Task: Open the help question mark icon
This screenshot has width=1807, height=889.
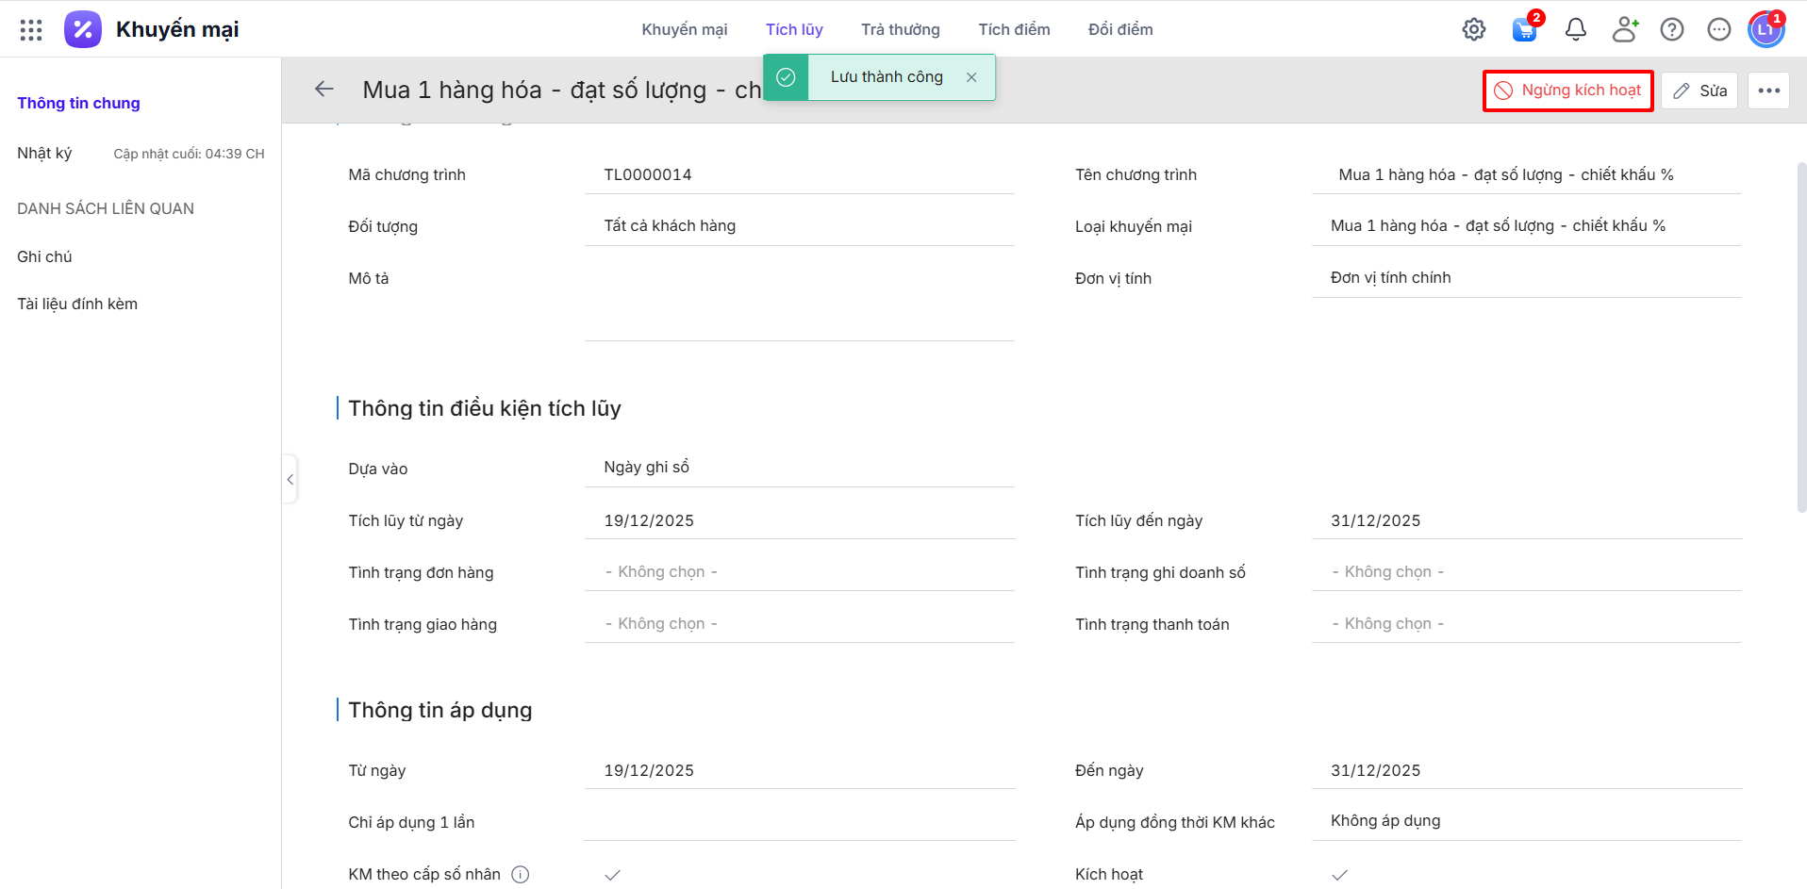Action: pos(1671,30)
